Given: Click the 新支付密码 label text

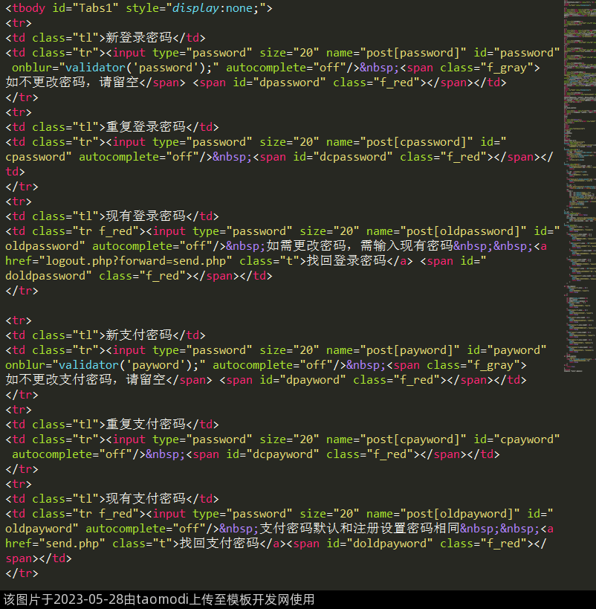Looking at the screenshot, I should [139, 335].
